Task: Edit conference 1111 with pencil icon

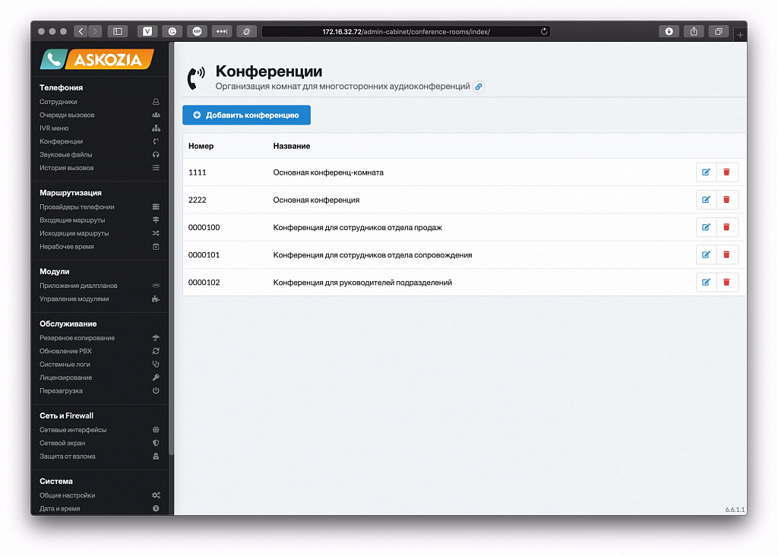Action: pyautogui.click(x=706, y=172)
